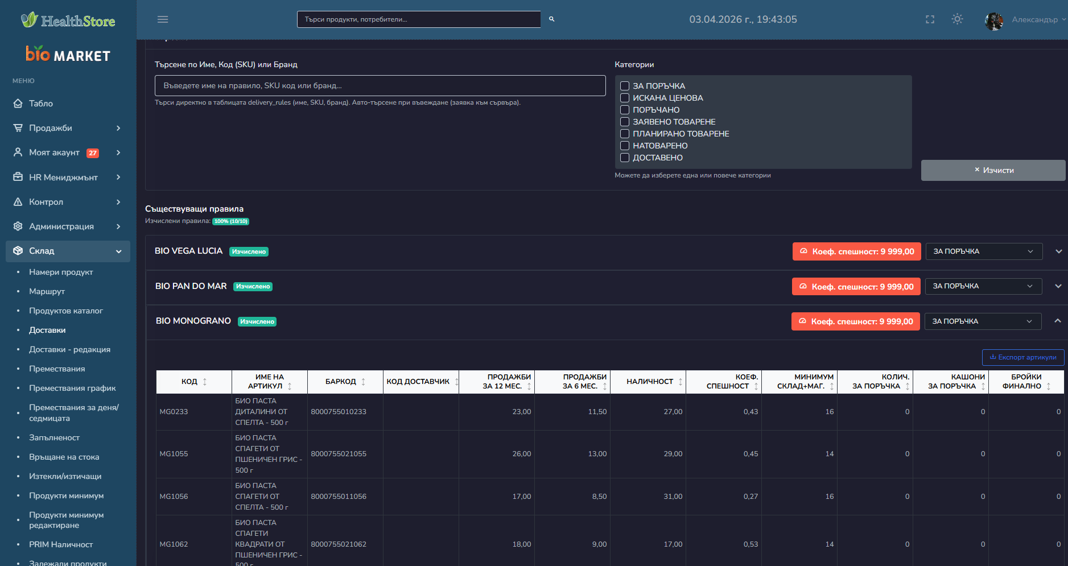Toggle fullscreen mode icon
The width and height of the screenshot is (1068, 566).
tap(930, 19)
